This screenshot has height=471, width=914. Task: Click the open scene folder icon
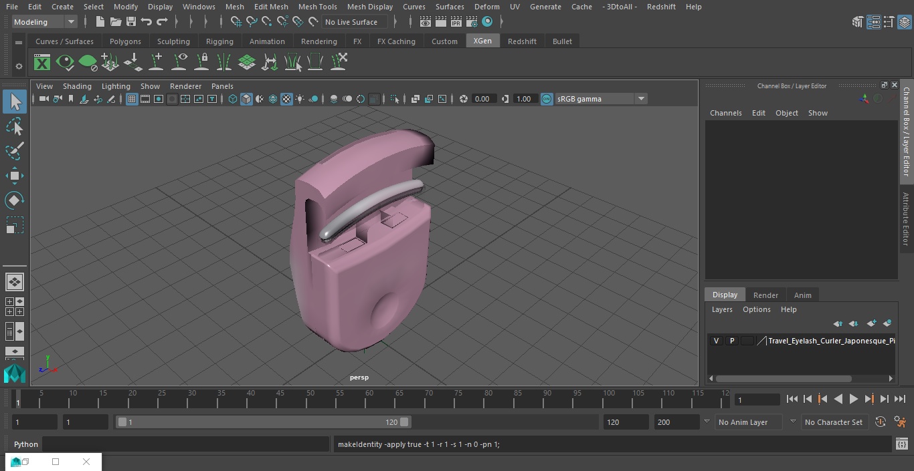pyautogui.click(x=116, y=22)
